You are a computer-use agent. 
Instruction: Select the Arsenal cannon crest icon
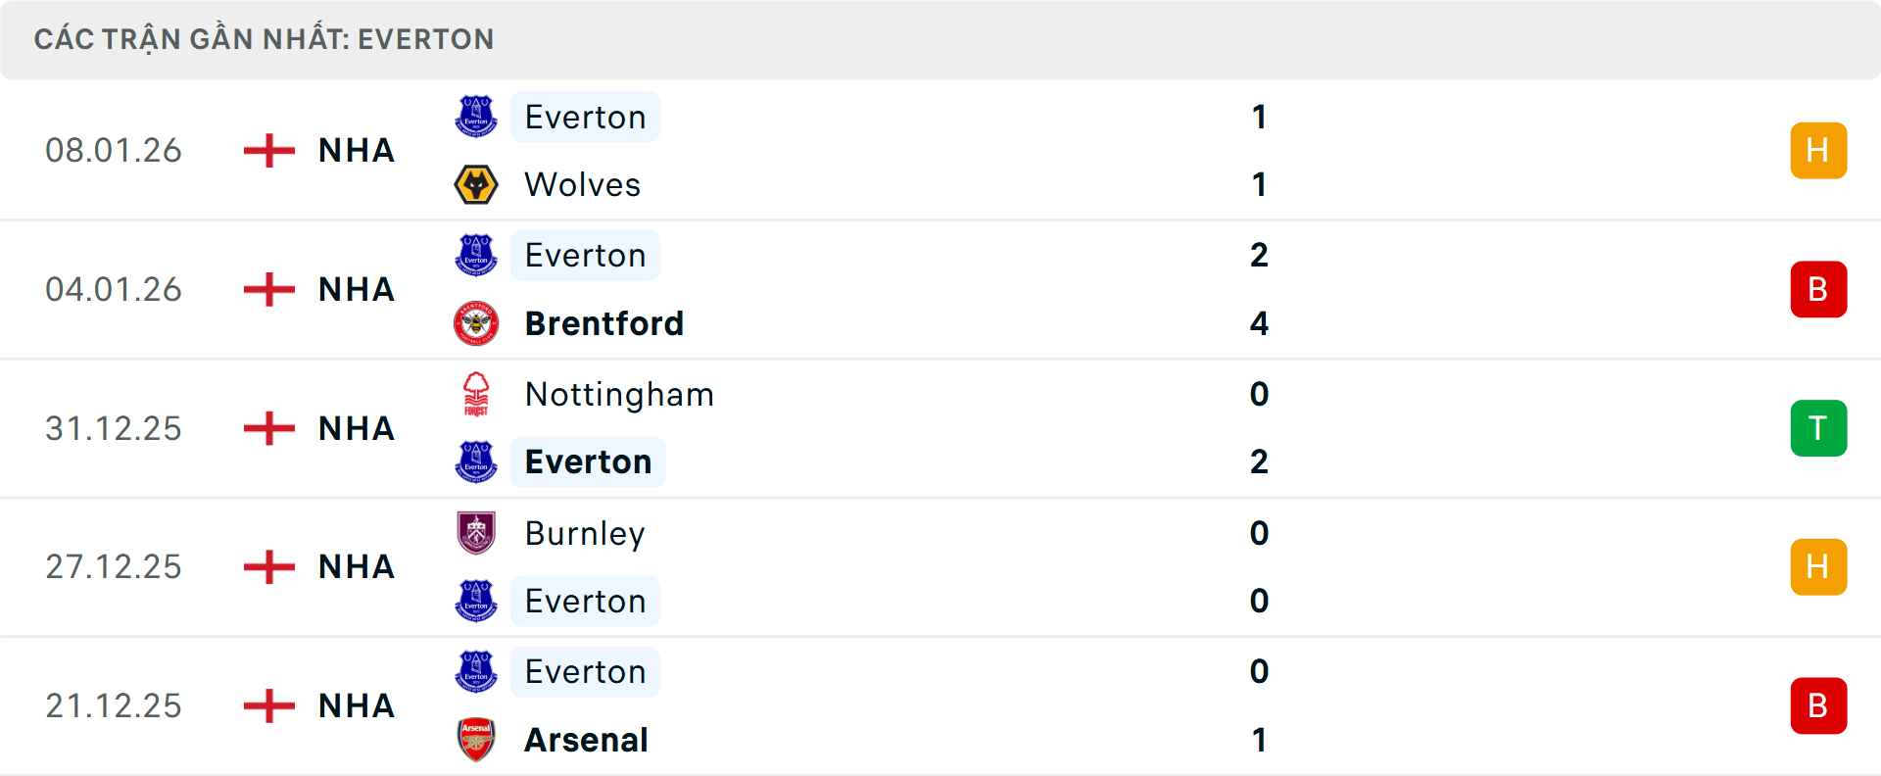(x=476, y=741)
